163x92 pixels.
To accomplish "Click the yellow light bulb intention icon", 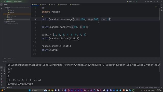I will click(x=43, y=16).
